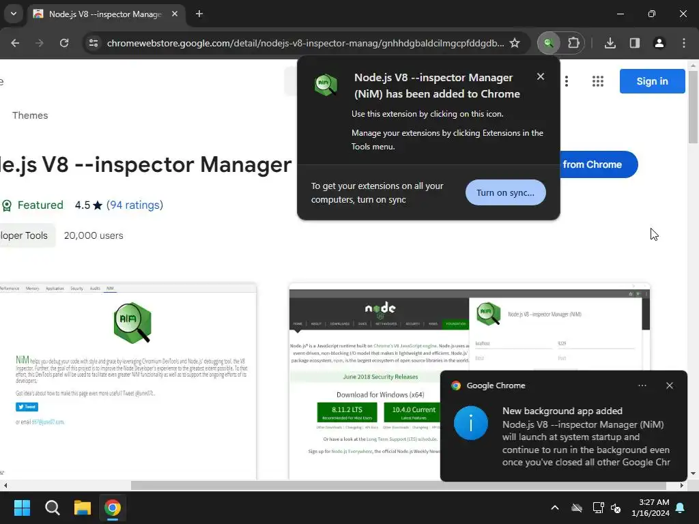This screenshot has height=524, width=699.
Task: Dismiss the extension added popup
Action: click(x=541, y=76)
